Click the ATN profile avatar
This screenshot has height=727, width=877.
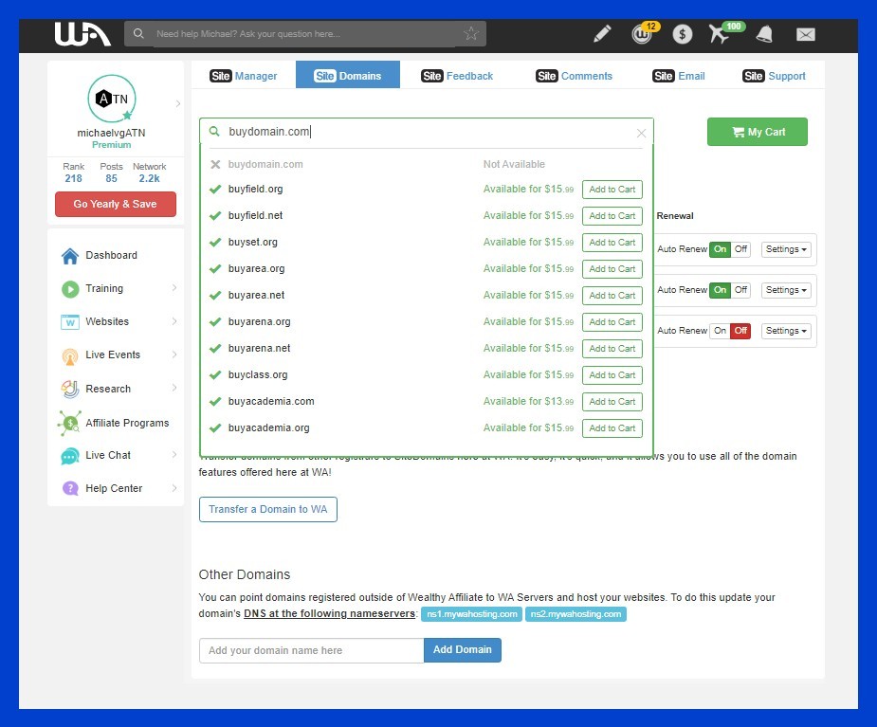click(x=112, y=99)
